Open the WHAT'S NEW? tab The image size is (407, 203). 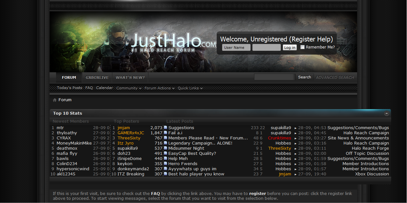click(130, 77)
